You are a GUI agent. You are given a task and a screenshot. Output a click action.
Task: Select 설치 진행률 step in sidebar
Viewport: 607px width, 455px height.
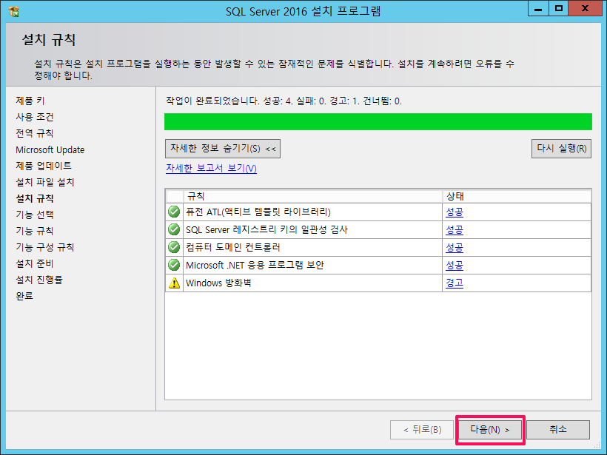pos(39,280)
